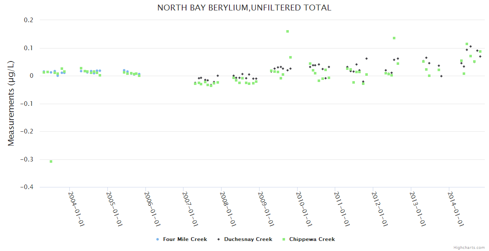Click the black diamond Duchesnay Creek legend marker

tap(219, 239)
